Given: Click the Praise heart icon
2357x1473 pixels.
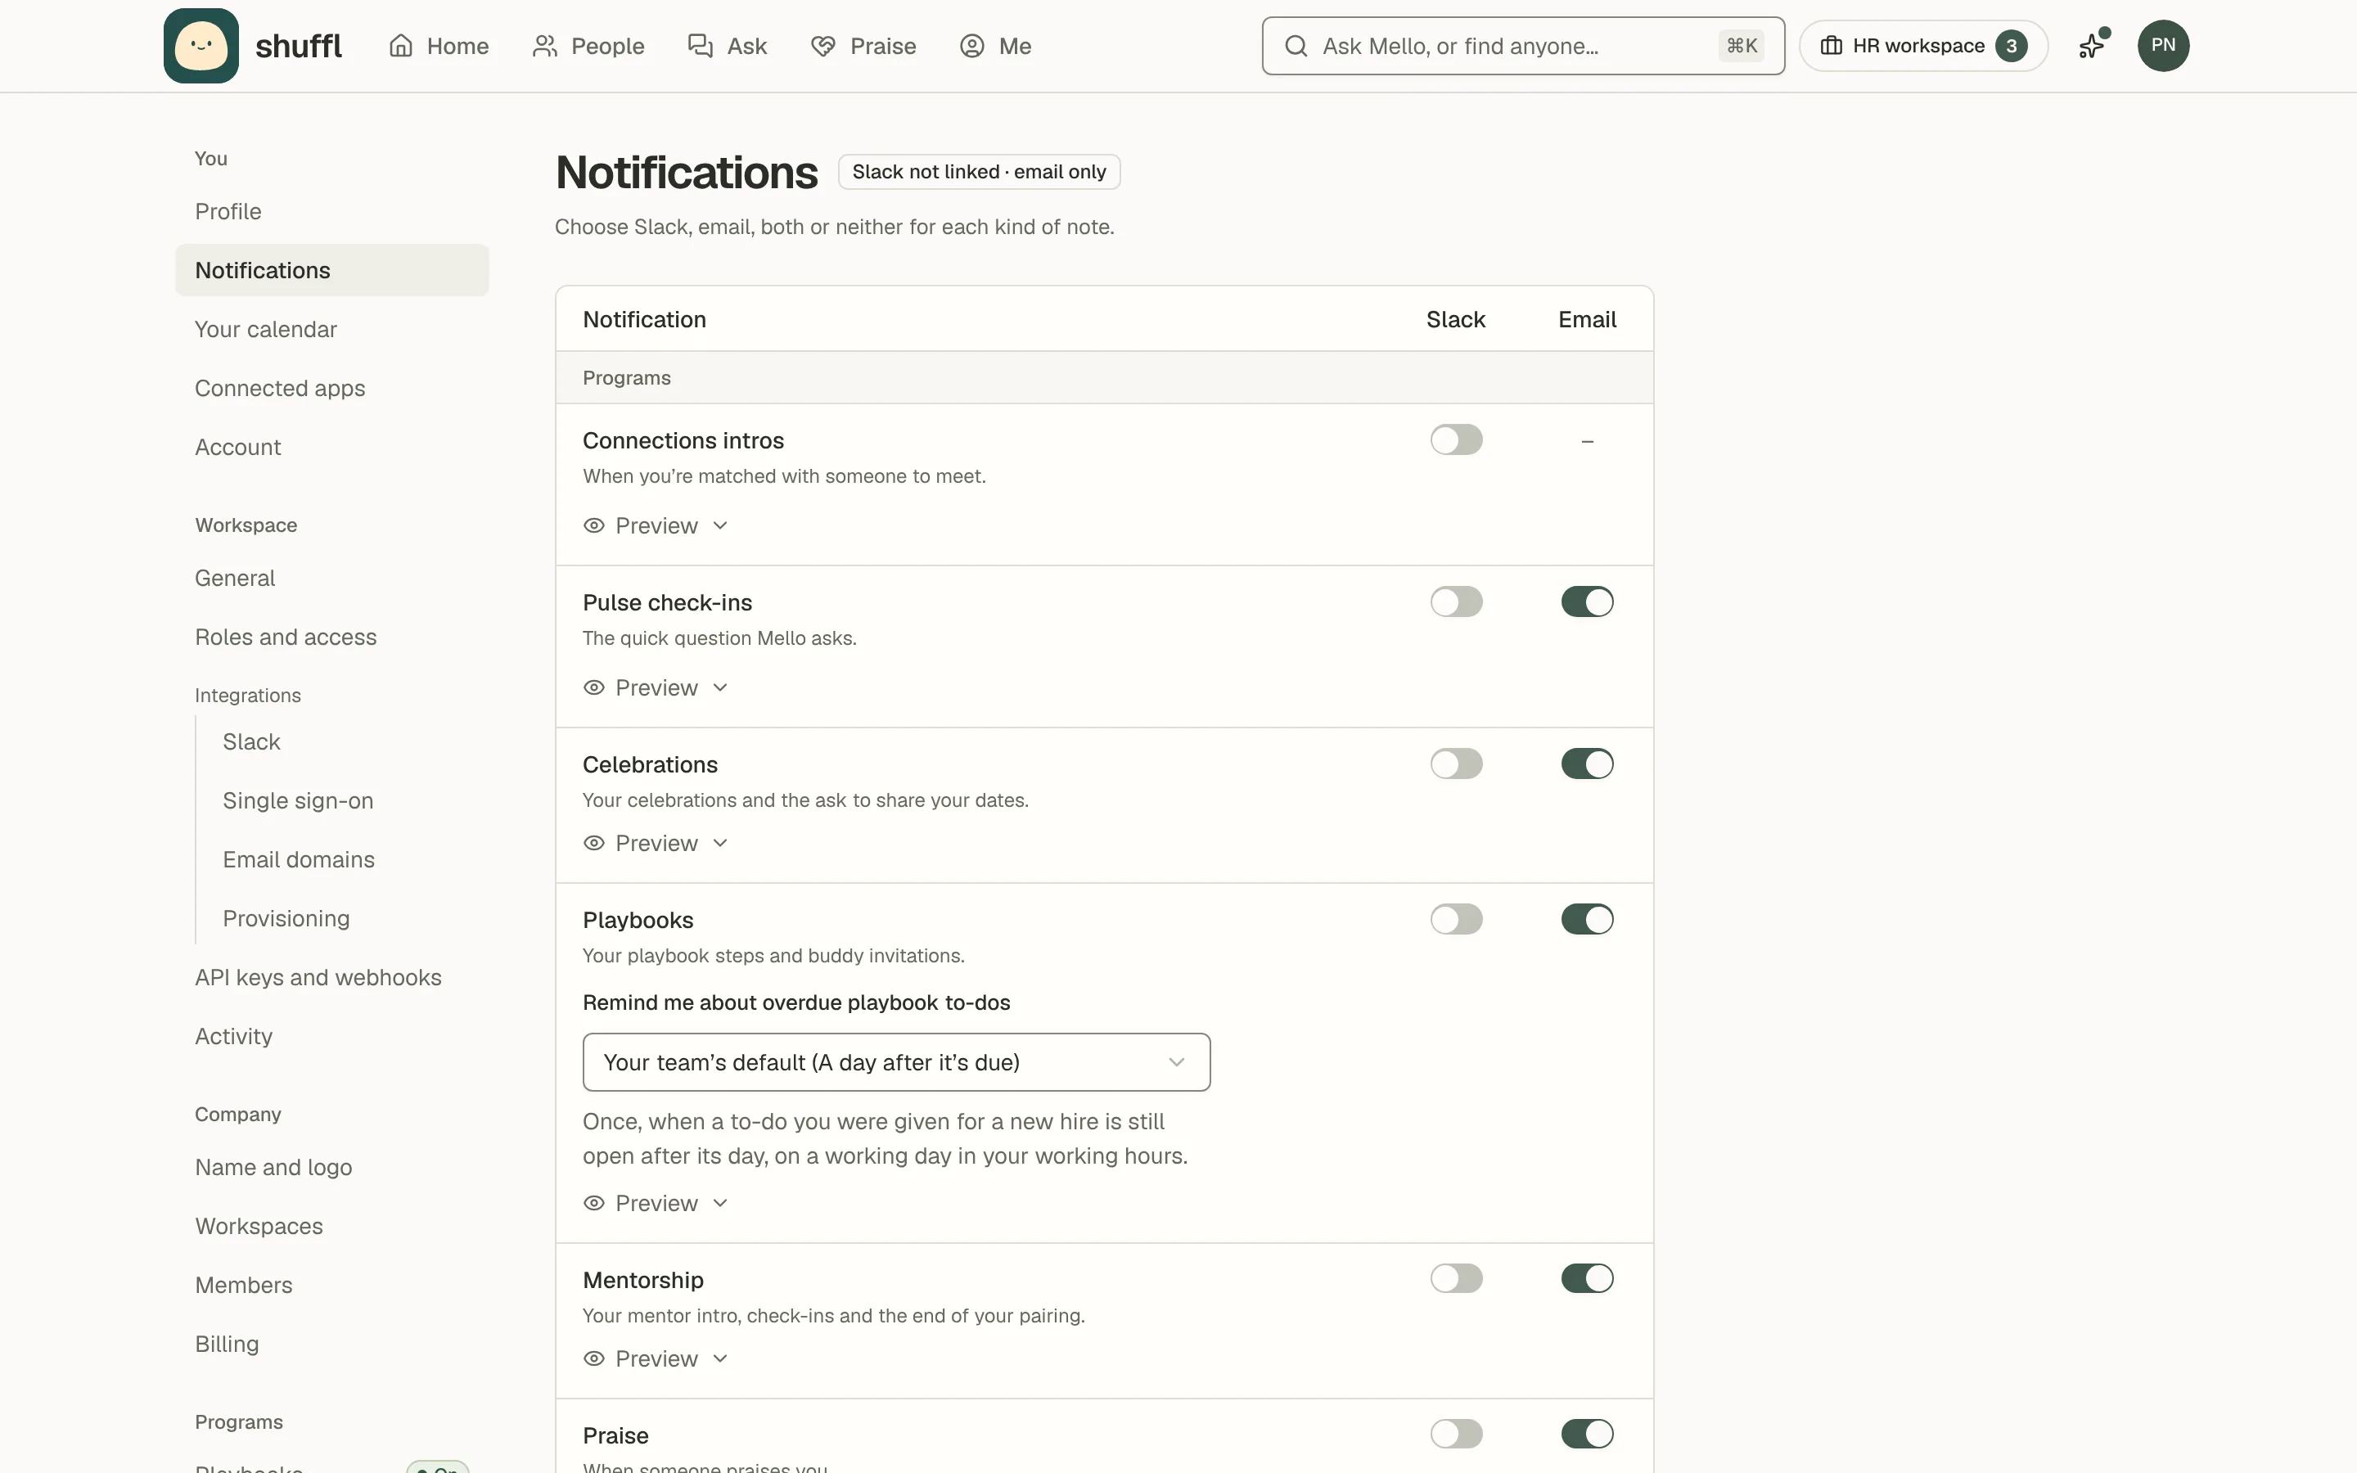Looking at the screenshot, I should (x=823, y=46).
